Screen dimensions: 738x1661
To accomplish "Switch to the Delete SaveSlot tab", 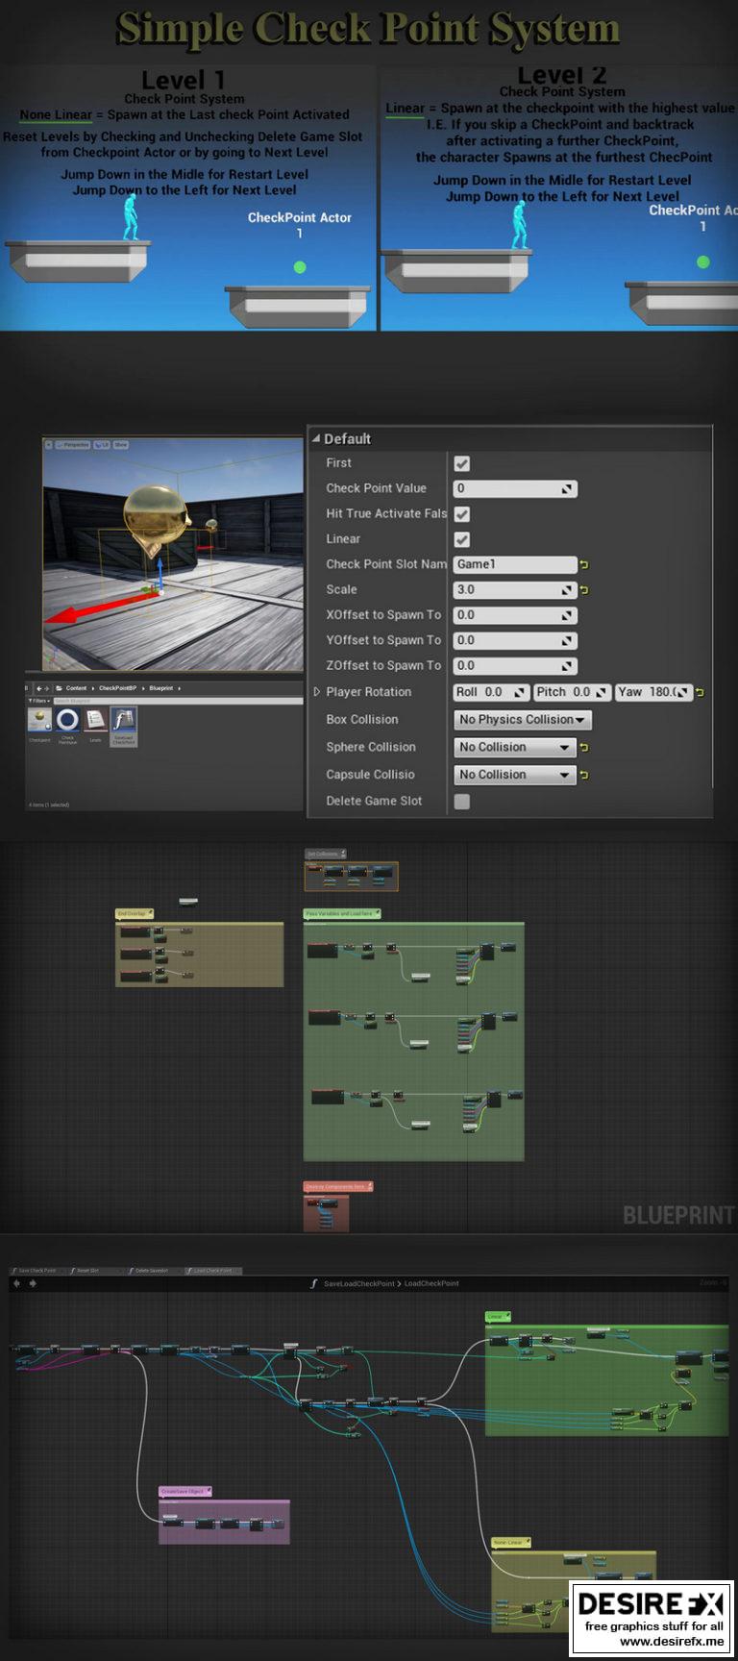I will tap(149, 1271).
